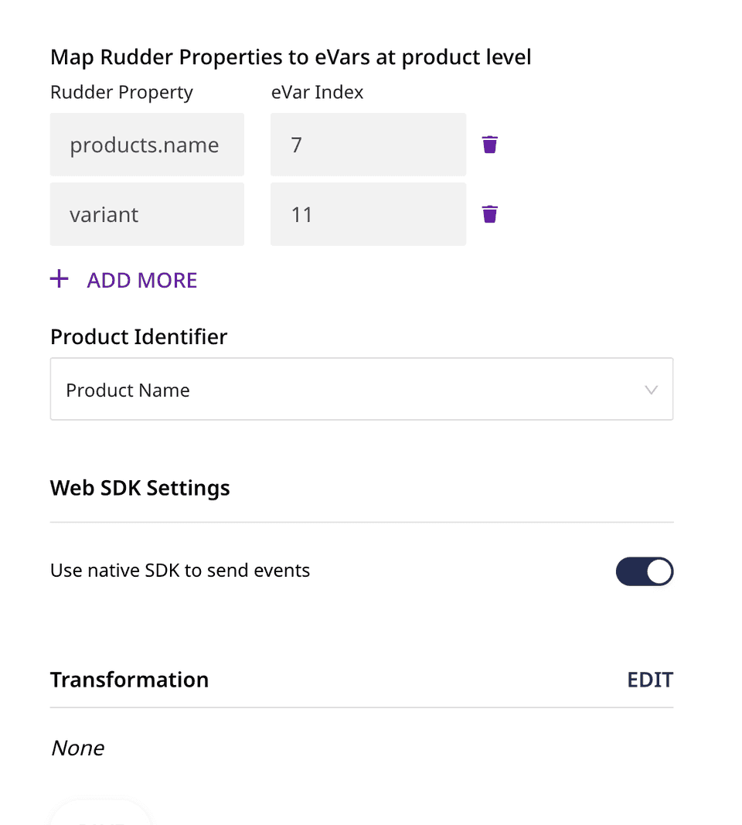Click the variant Rudder Property field
The height and width of the screenshot is (825, 742).
click(x=147, y=214)
